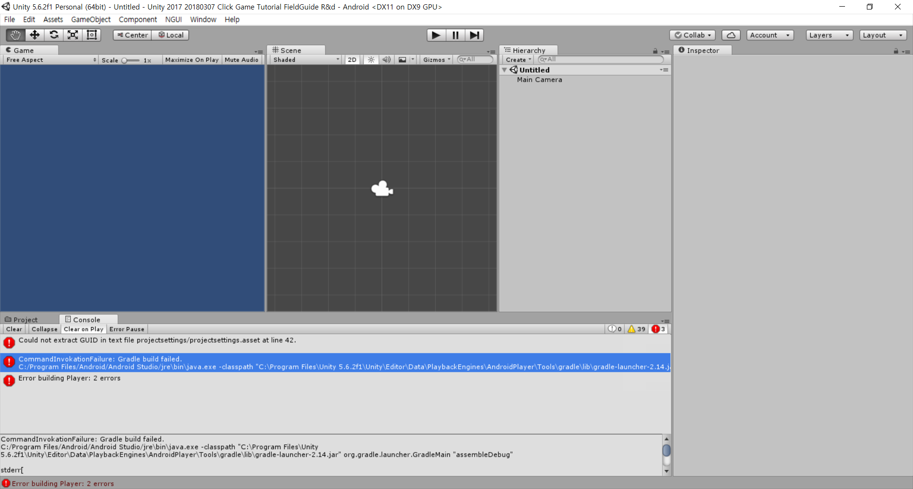Open Scene view options menu
913x489 pixels.
pos(491,52)
